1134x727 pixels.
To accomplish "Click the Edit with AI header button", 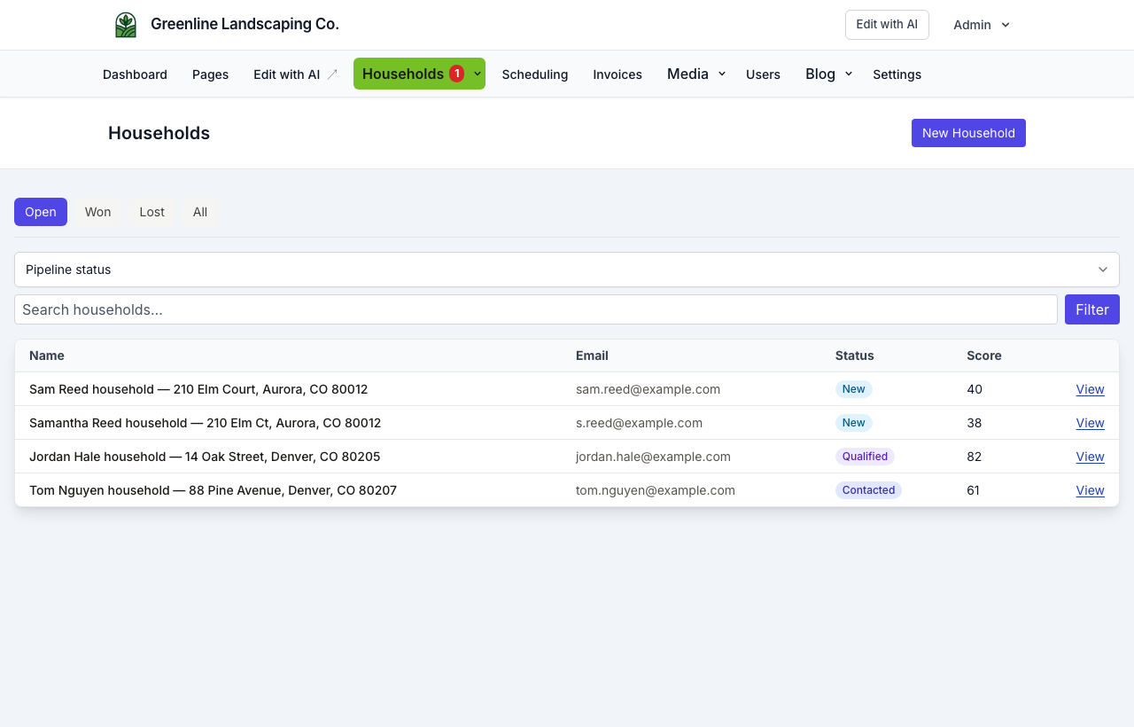I will [x=887, y=25].
